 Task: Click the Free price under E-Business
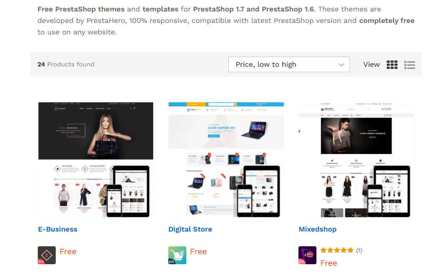tap(68, 252)
